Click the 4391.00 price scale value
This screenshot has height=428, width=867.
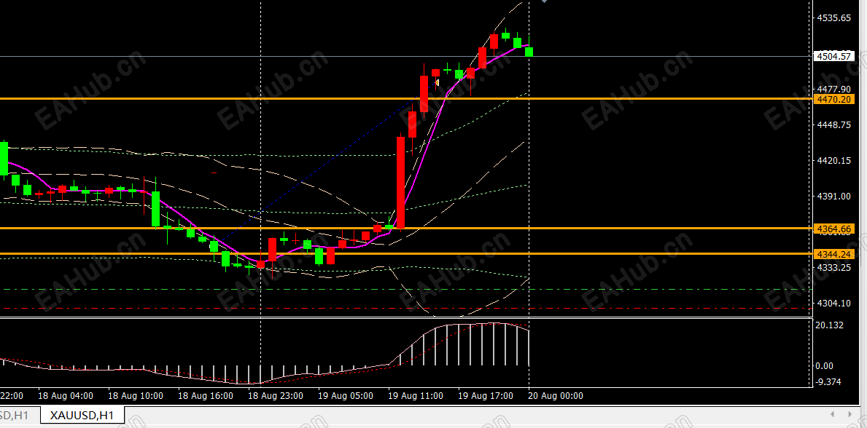tap(835, 196)
